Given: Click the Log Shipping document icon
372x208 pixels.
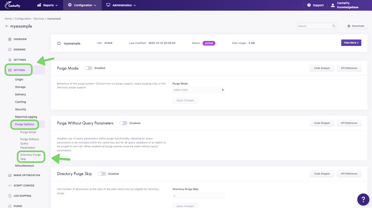Looking at the screenshot, I should (x=10, y=196).
